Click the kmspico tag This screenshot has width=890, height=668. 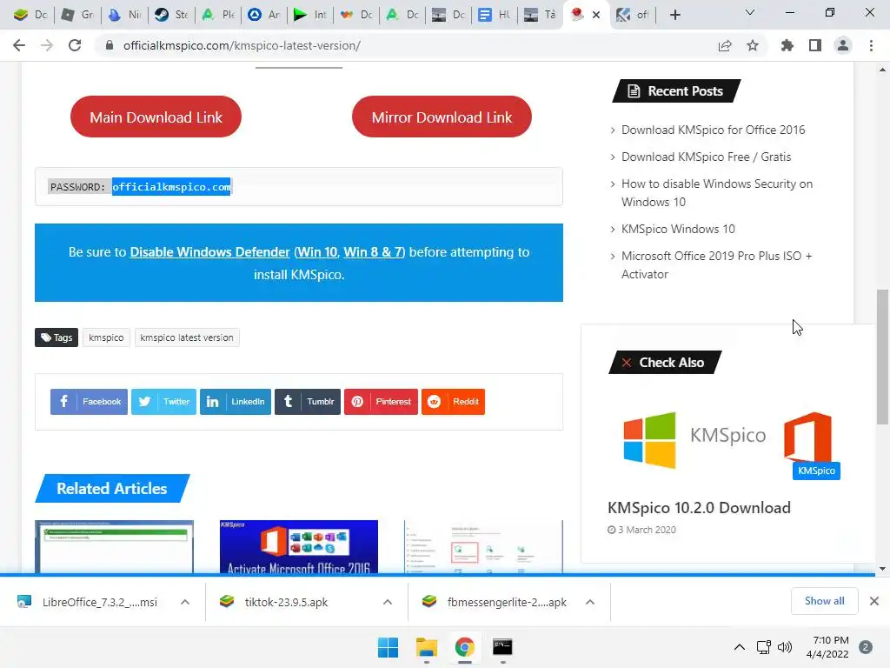pos(106,337)
